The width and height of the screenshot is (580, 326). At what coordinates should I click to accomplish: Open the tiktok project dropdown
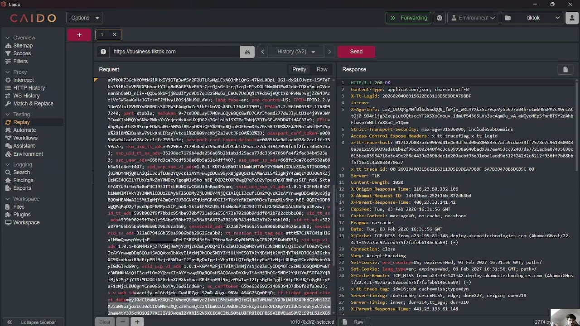pyautogui.click(x=532, y=18)
